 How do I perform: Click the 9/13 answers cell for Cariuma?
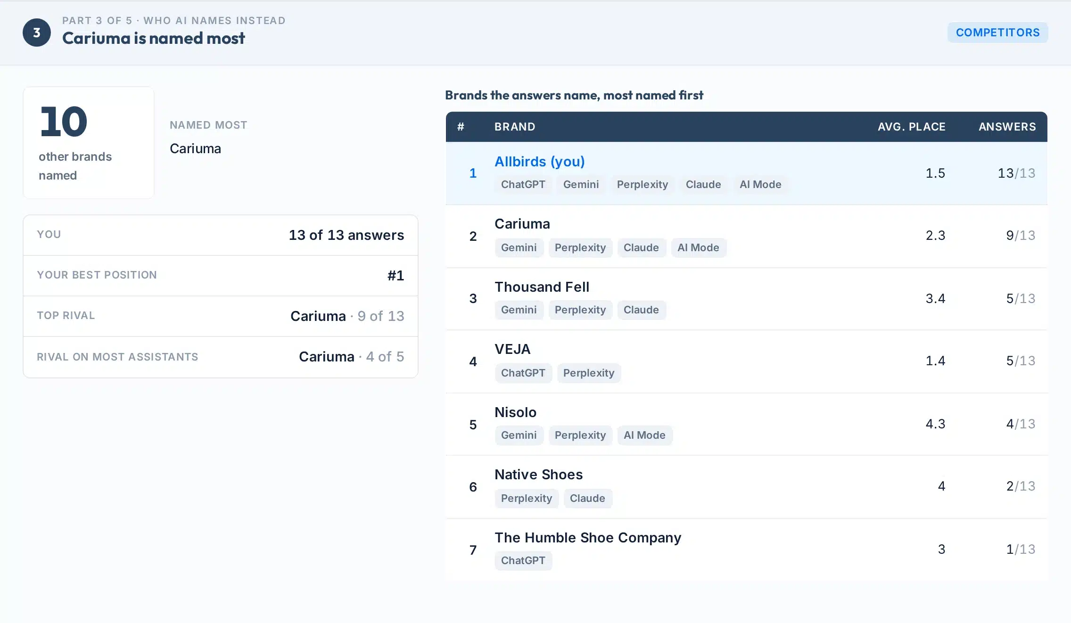(x=1021, y=236)
